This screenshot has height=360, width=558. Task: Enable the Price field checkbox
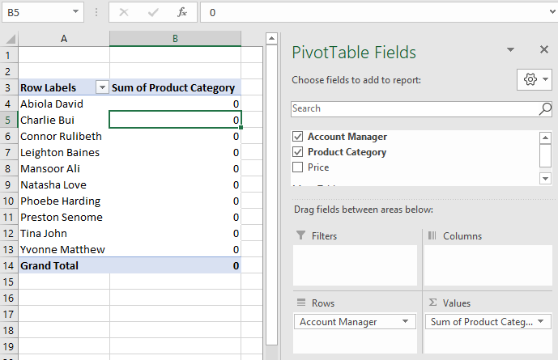pyautogui.click(x=298, y=167)
